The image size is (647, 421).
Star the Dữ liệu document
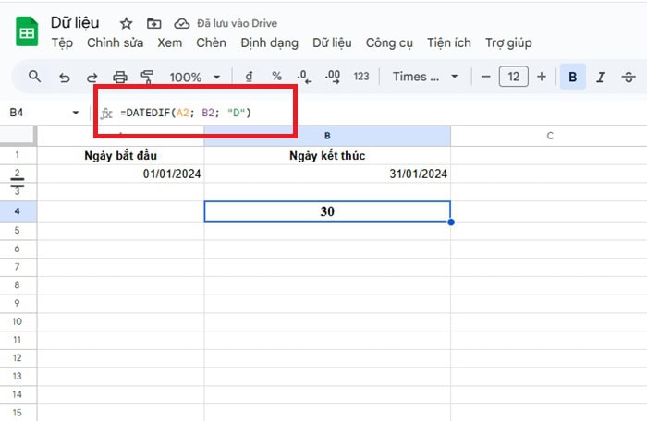[x=127, y=23]
